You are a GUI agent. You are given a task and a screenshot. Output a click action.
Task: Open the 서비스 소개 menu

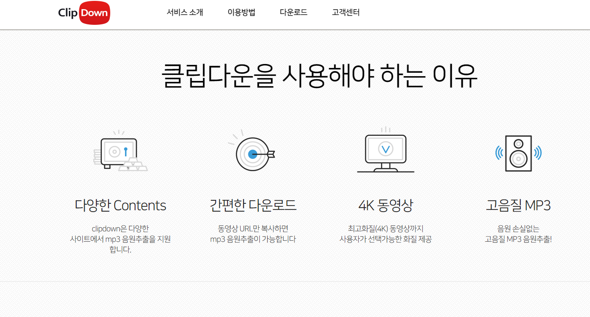(185, 12)
